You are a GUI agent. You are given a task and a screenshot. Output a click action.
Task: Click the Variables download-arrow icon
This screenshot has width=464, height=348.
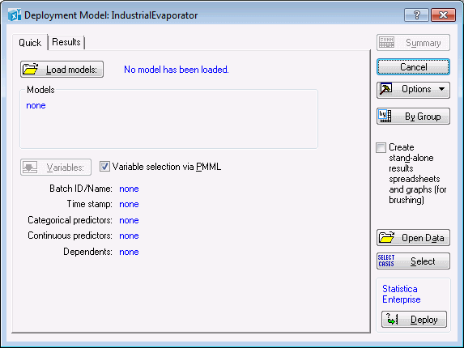coord(30,168)
